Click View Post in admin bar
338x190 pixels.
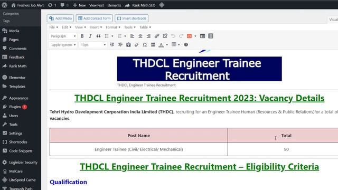[96, 5]
